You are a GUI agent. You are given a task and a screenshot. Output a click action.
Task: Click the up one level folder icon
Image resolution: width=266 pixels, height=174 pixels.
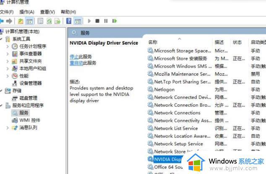[21, 21]
